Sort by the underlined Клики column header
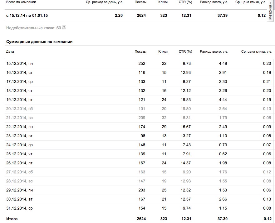 163,52
